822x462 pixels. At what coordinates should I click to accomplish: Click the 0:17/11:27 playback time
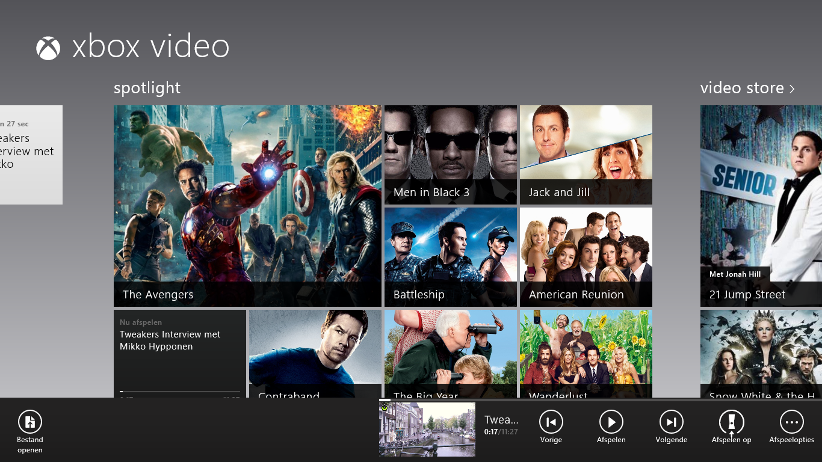pos(501,432)
